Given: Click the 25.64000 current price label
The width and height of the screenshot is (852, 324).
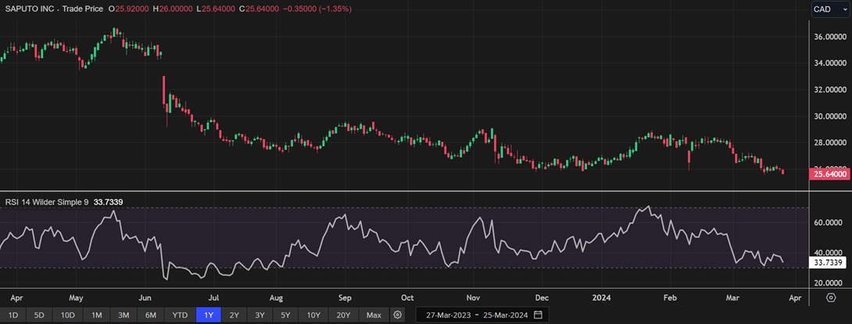Looking at the screenshot, I should 830,174.
